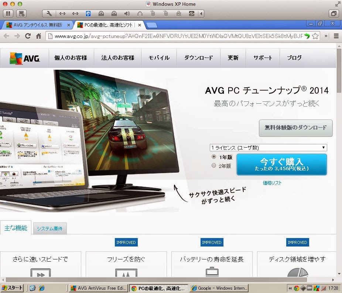The height and width of the screenshot is (293, 342).
Task: Click the ディスク領域を増やす feature card
Action: 297,264
